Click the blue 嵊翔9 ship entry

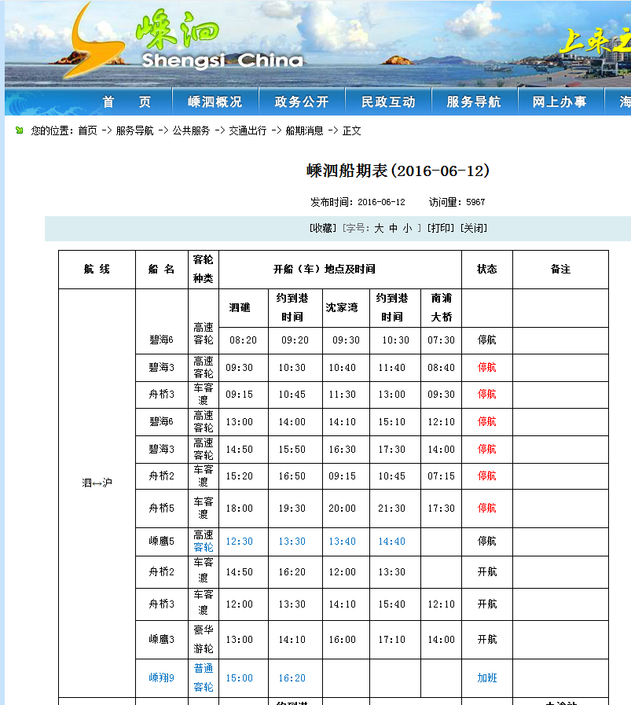pos(160,677)
